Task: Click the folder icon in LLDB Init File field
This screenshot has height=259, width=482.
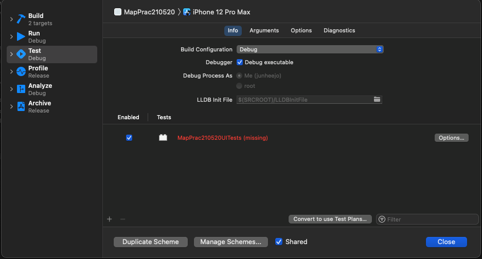Action: [x=377, y=99]
